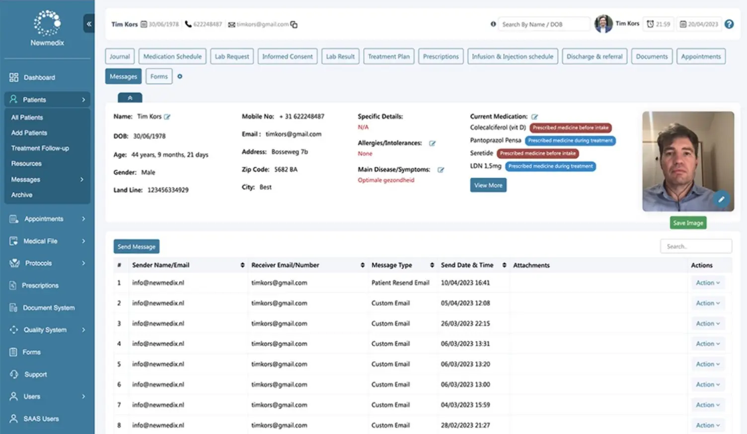Edit the patient photo via the pencil button
The image size is (747, 434).
coord(721,199)
